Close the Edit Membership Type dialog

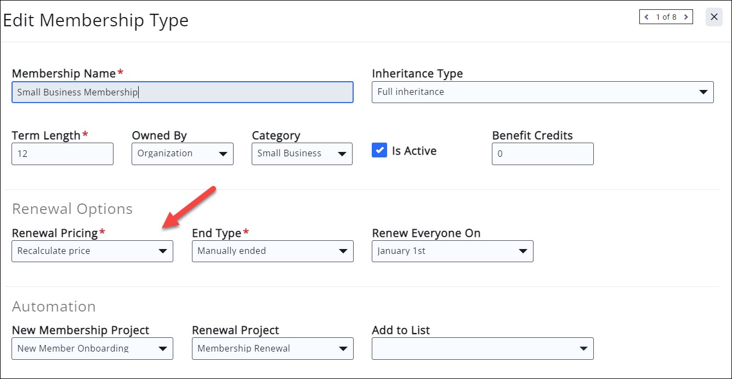click(714, 17)
